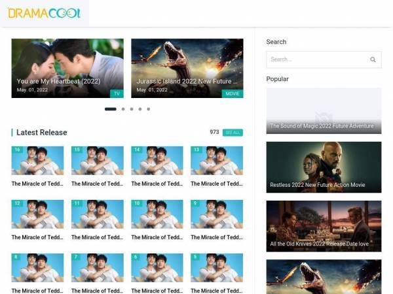Click SEE ALL in Latest Release
The width and height of the screenshot is (393, 294).
[233, 133]
